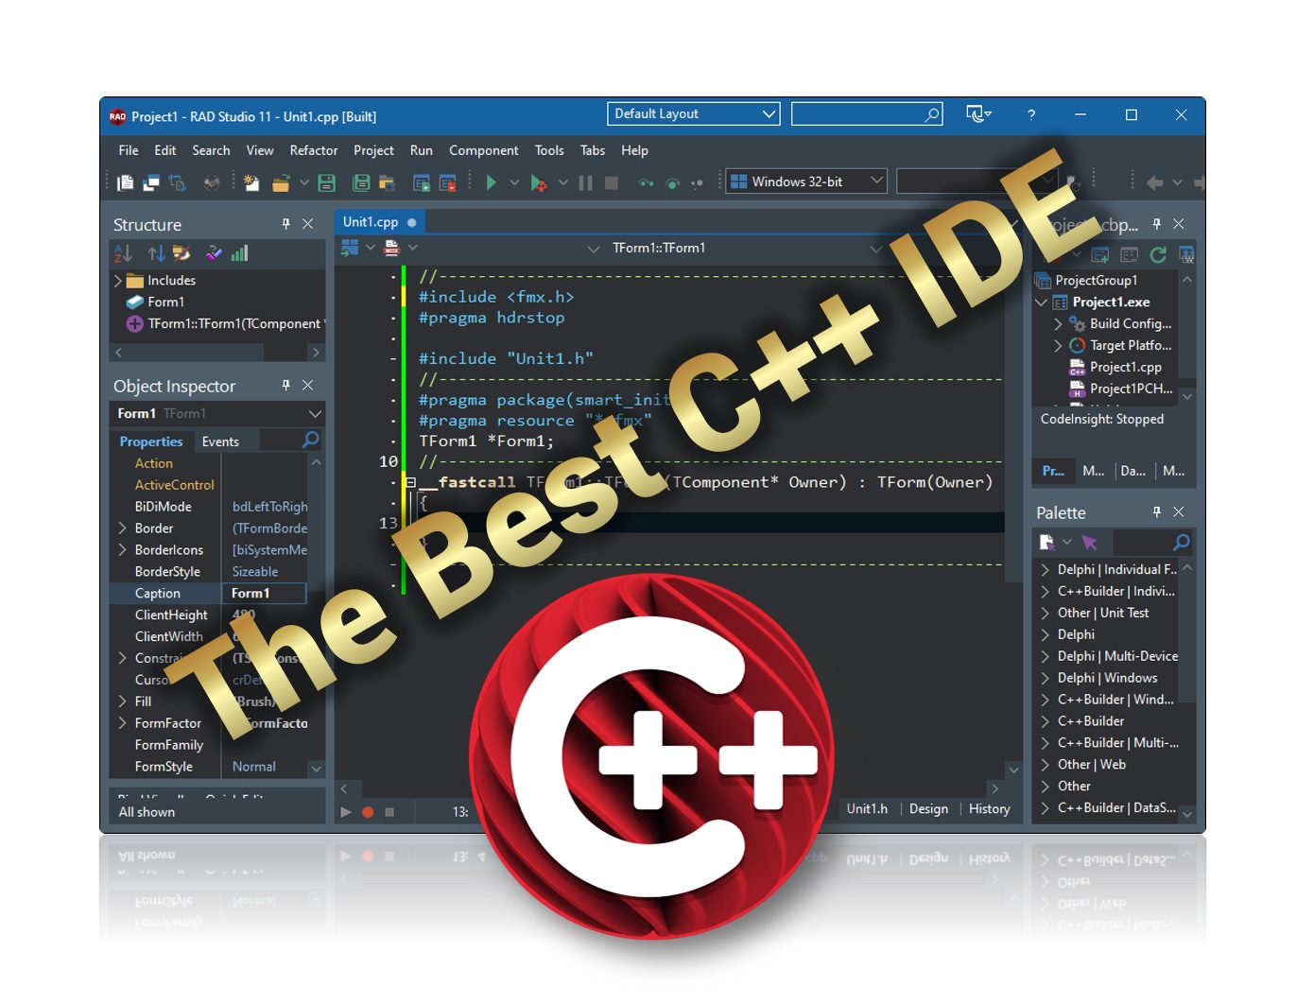Switch to the Unit1.h tab
This screenshot has width=1314, height=1004.
click(x=867, y=809)
